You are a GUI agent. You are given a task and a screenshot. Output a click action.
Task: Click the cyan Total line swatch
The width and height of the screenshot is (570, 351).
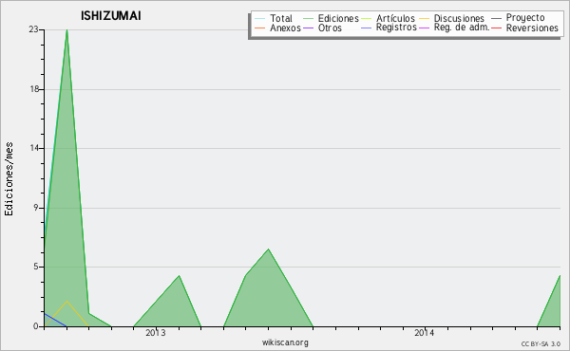click(260, 19)
